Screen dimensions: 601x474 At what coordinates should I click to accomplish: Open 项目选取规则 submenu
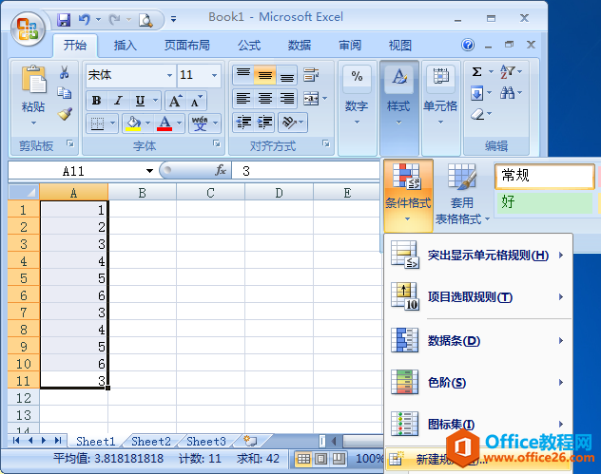click(478, 296)
